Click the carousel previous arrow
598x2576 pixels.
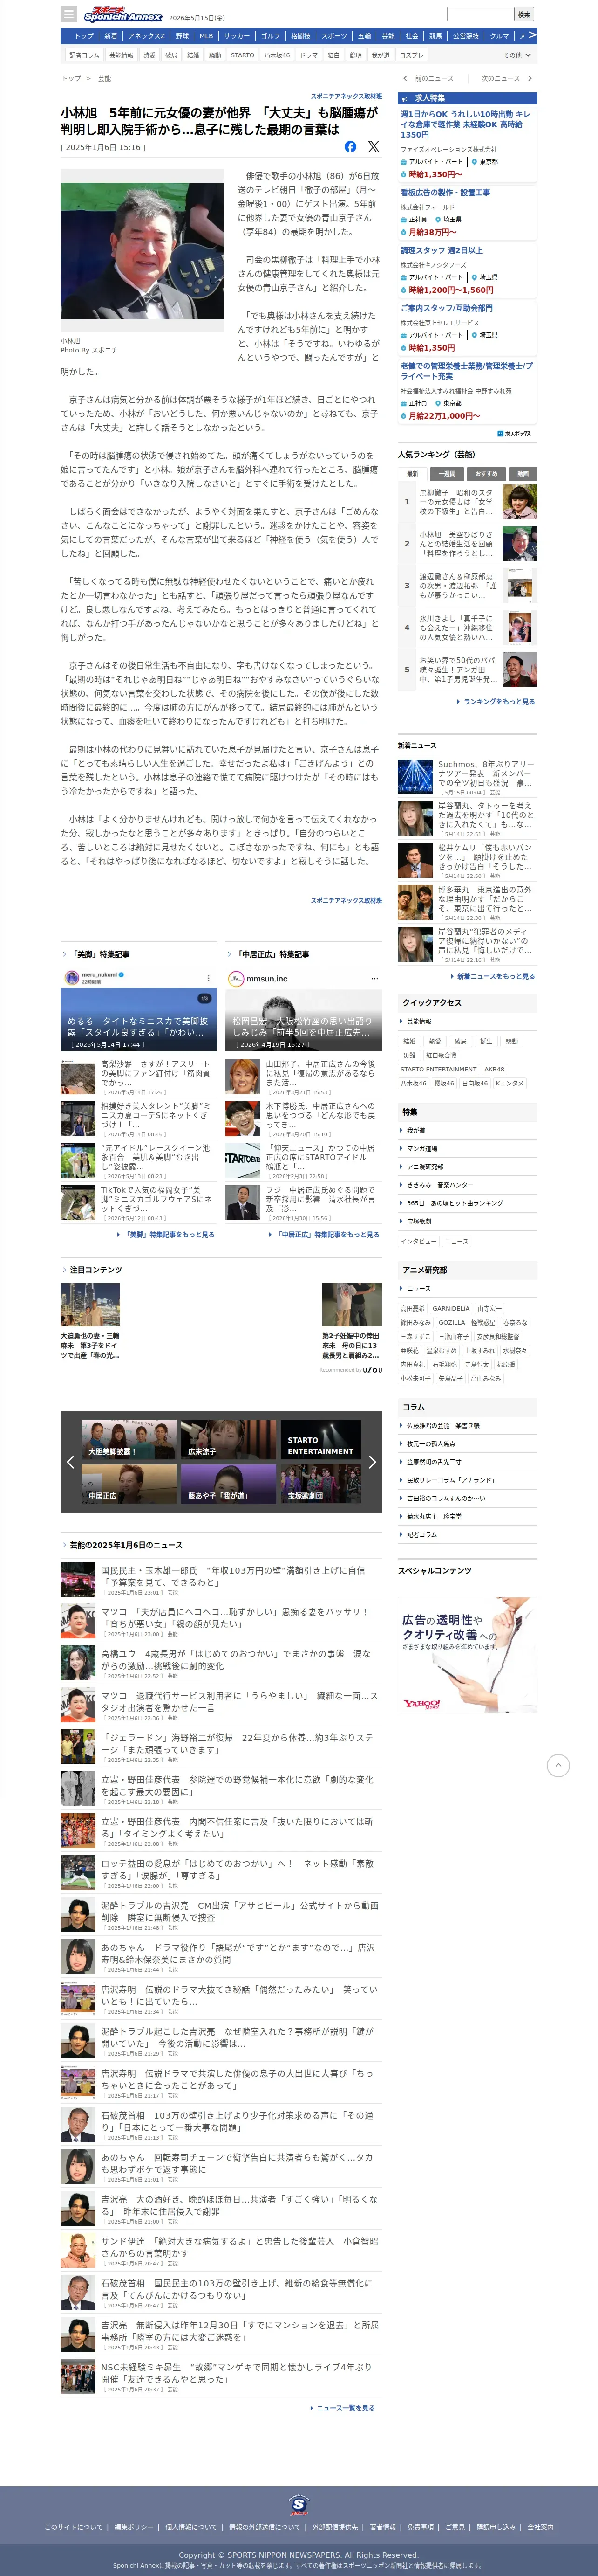click(x=70, y=1462)
